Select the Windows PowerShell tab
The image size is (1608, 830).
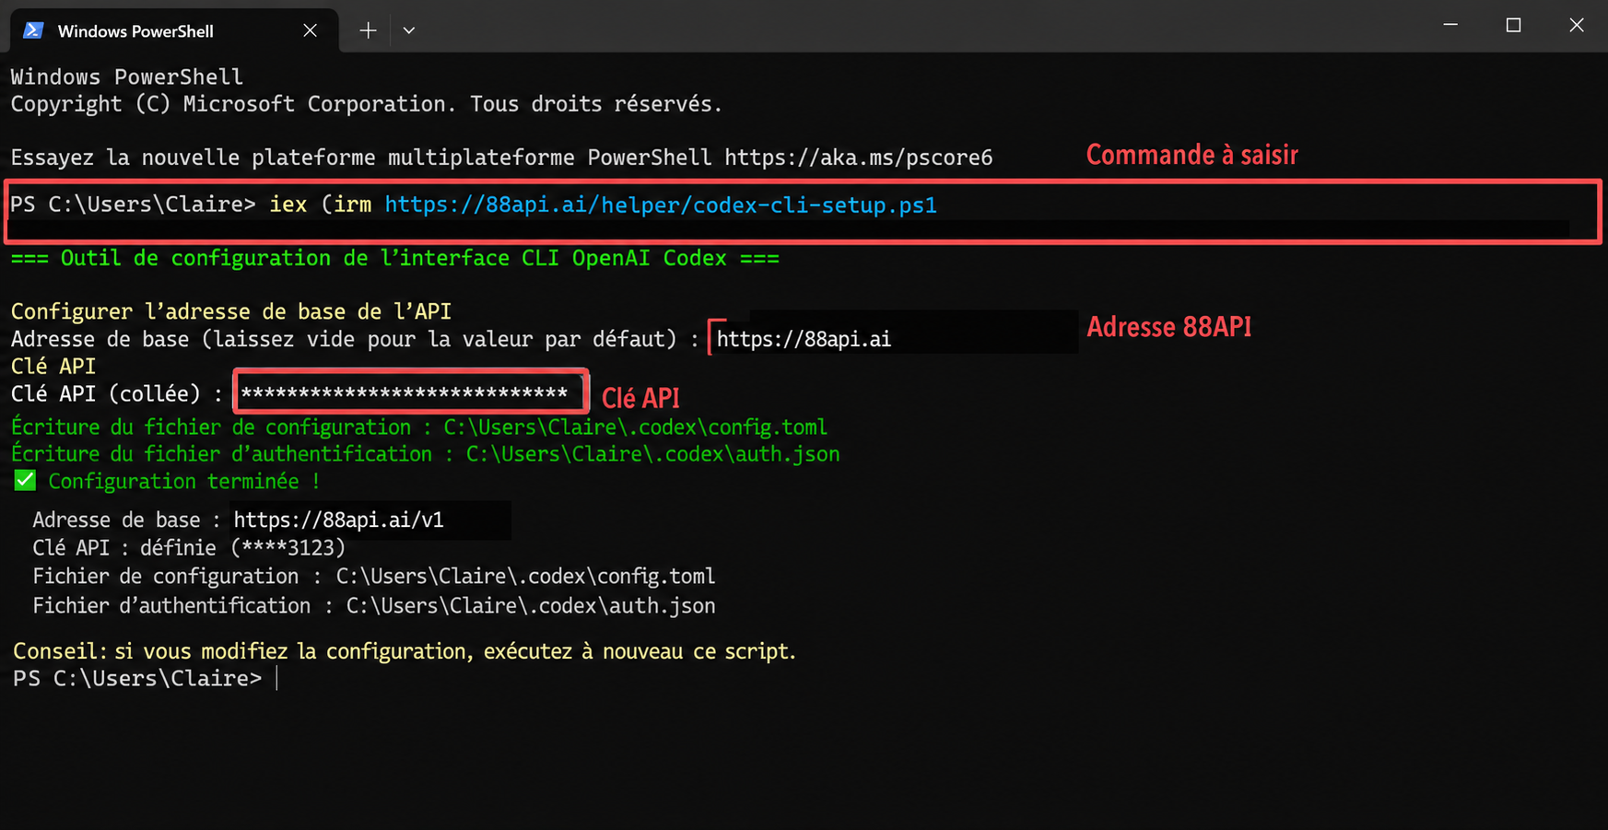[x=174, y=30]
